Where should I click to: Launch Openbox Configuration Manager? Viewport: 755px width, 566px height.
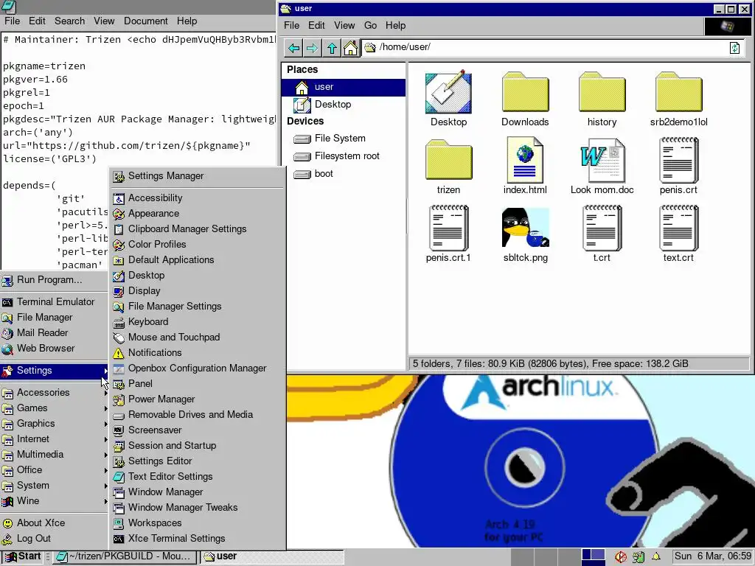(197, 368)
